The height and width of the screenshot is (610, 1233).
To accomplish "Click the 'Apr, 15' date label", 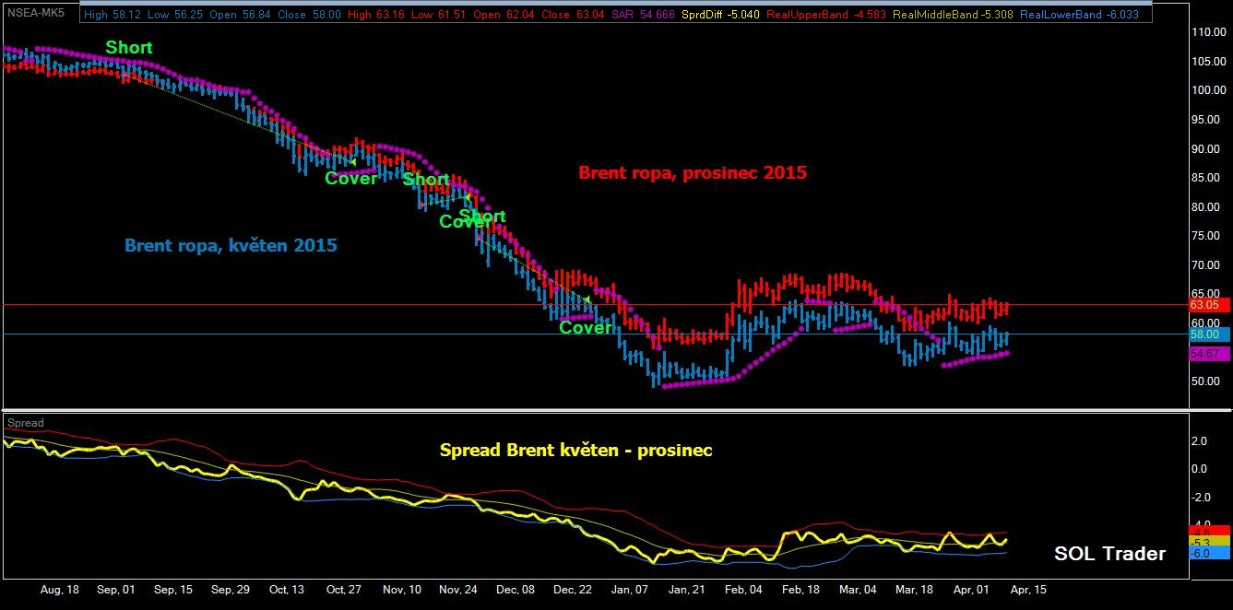I will coord(1027,589).
